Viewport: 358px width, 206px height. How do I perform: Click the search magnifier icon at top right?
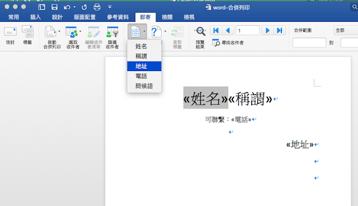[x=354, y=7]
